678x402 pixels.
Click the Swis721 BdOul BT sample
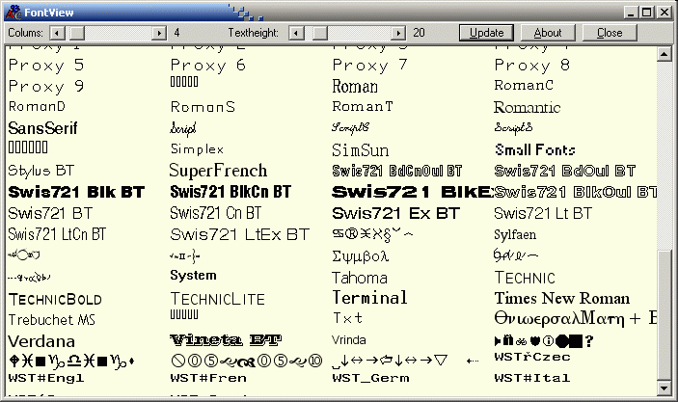[x=565, y=172]
